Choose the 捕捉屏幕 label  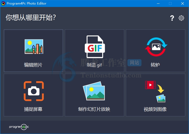point(33,109)
